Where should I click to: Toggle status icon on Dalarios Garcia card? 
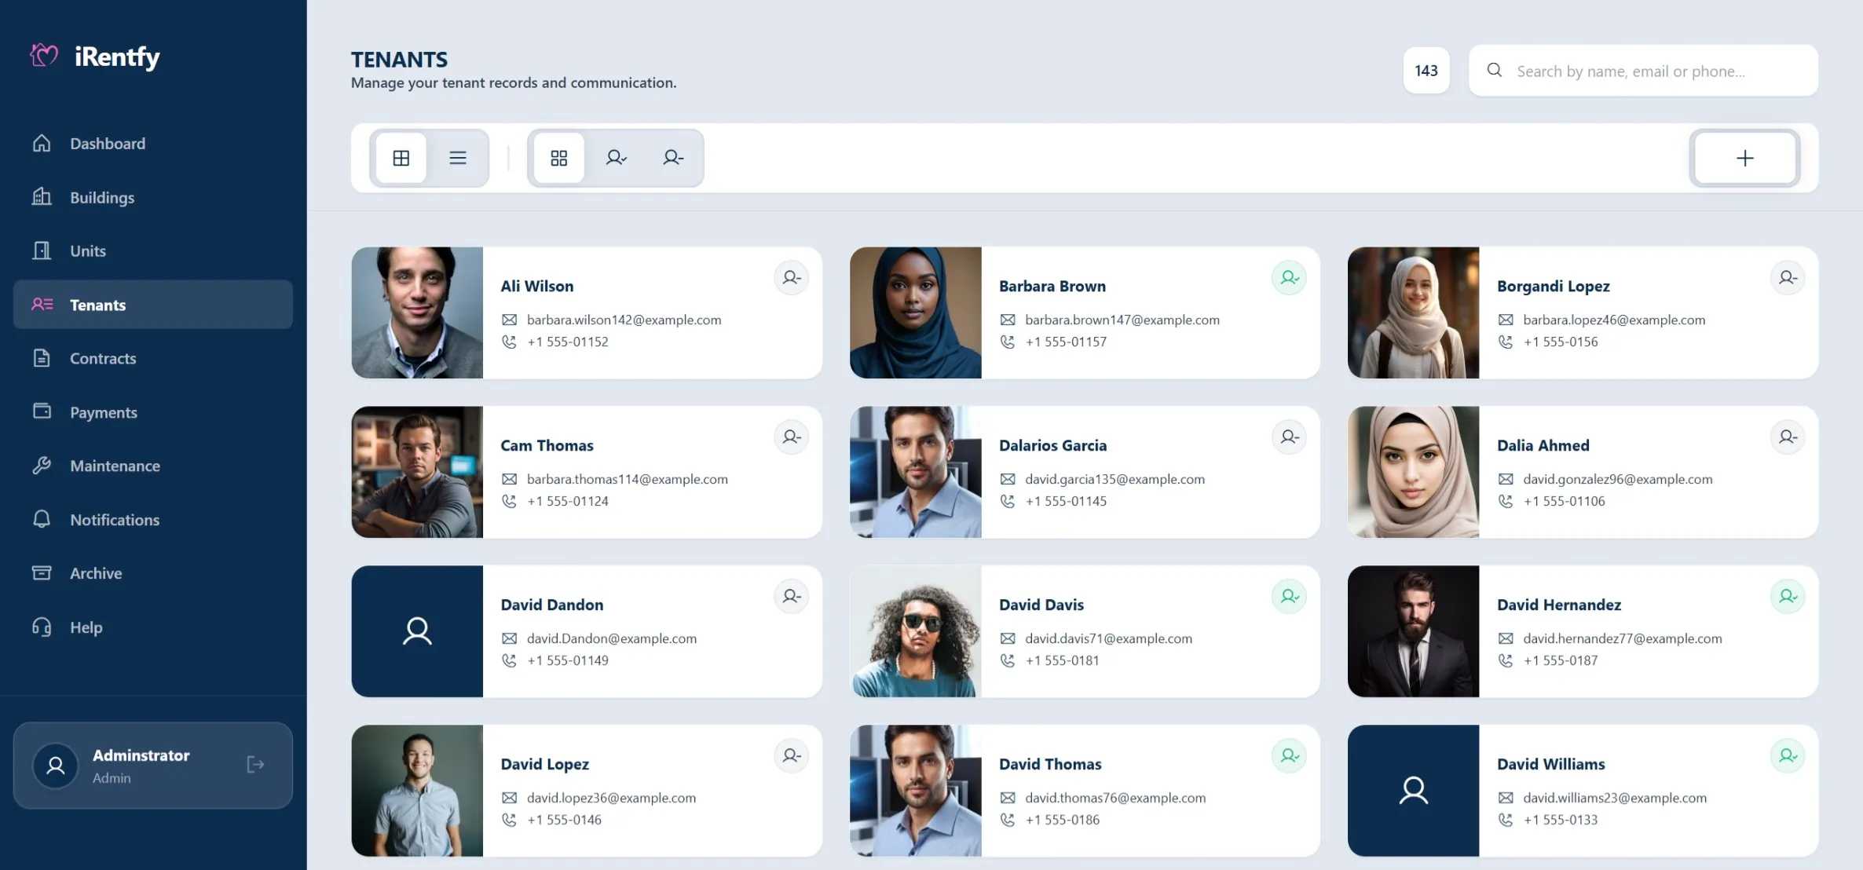(1290, 437)
